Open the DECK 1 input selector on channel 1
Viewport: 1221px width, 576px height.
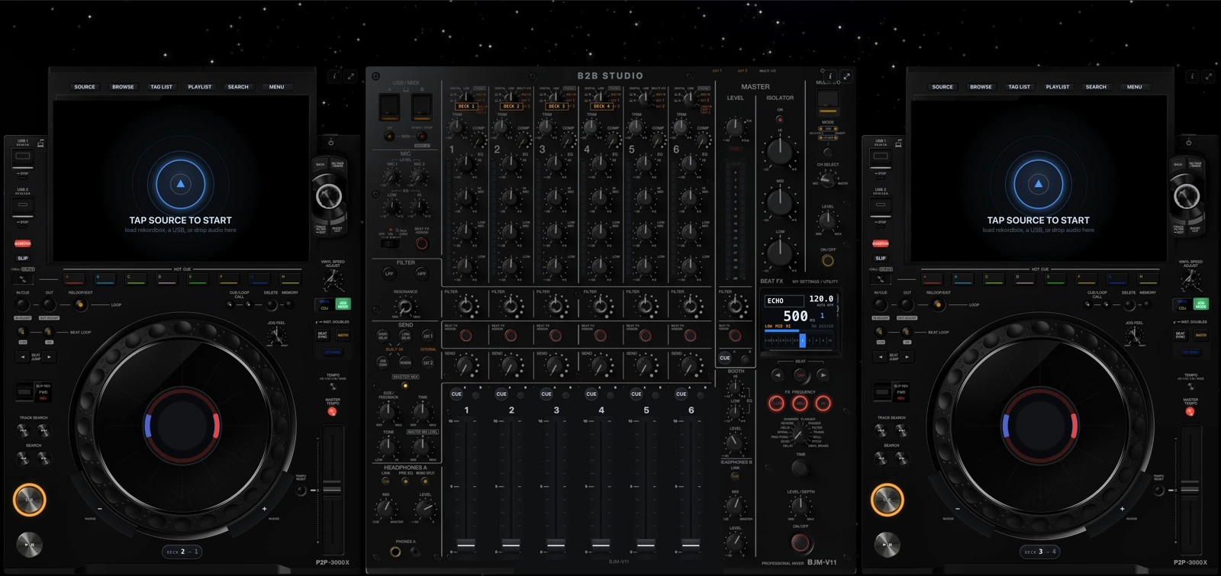tap(466, 107)
